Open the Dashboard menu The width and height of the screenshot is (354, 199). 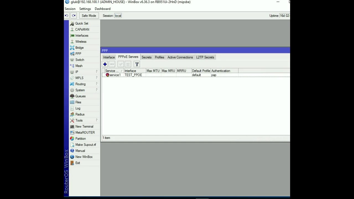[103, 9]
